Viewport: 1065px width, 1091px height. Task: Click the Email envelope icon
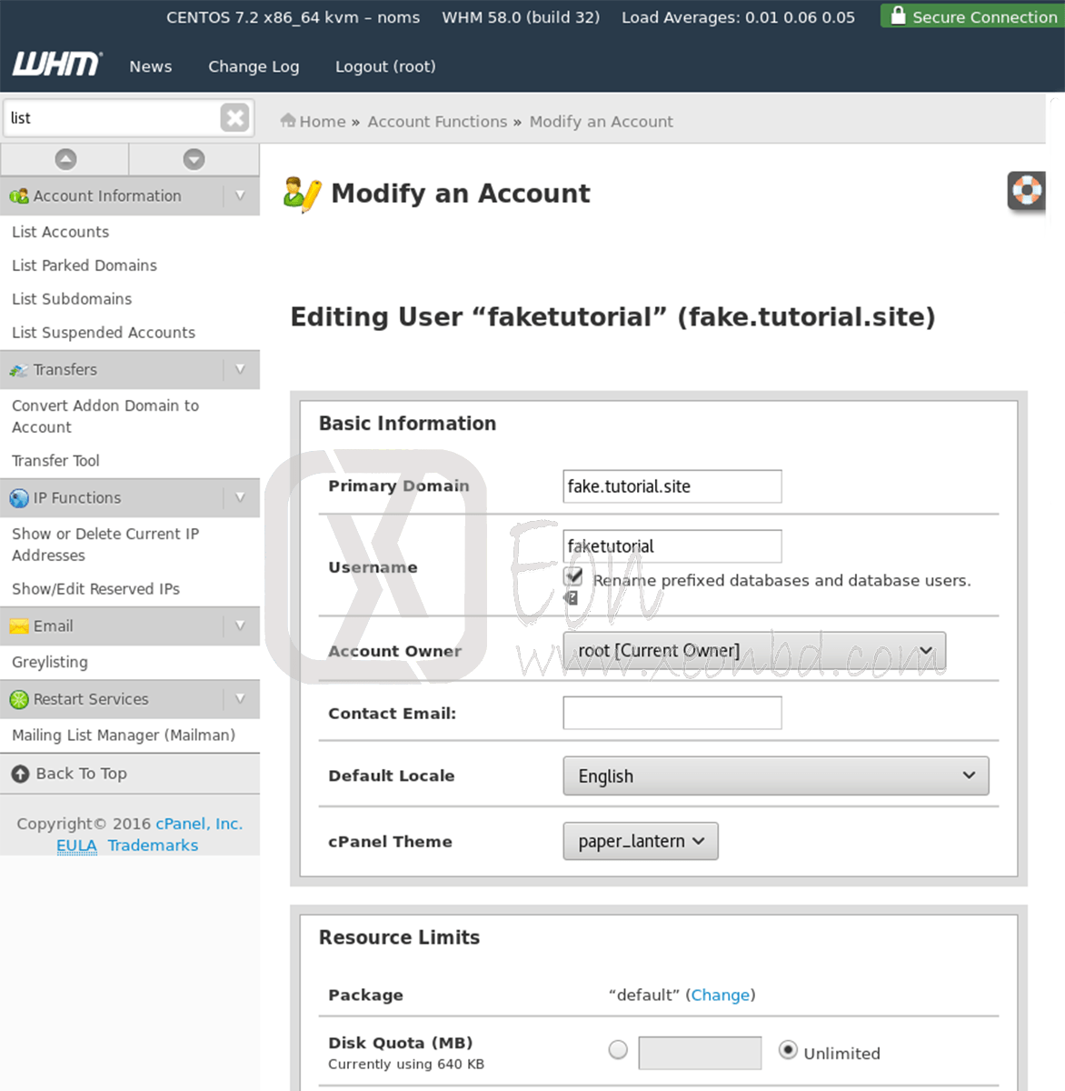(19, 626)
